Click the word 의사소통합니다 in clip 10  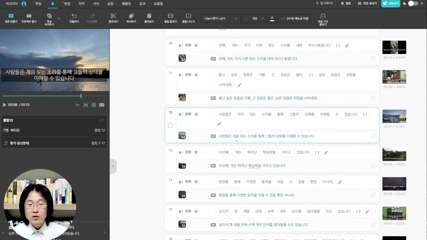coord(319,45)
